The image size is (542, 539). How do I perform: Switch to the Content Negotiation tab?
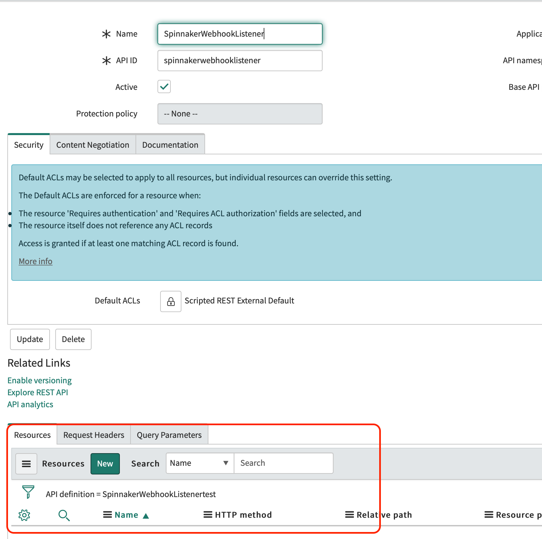(x=93, y=145)
